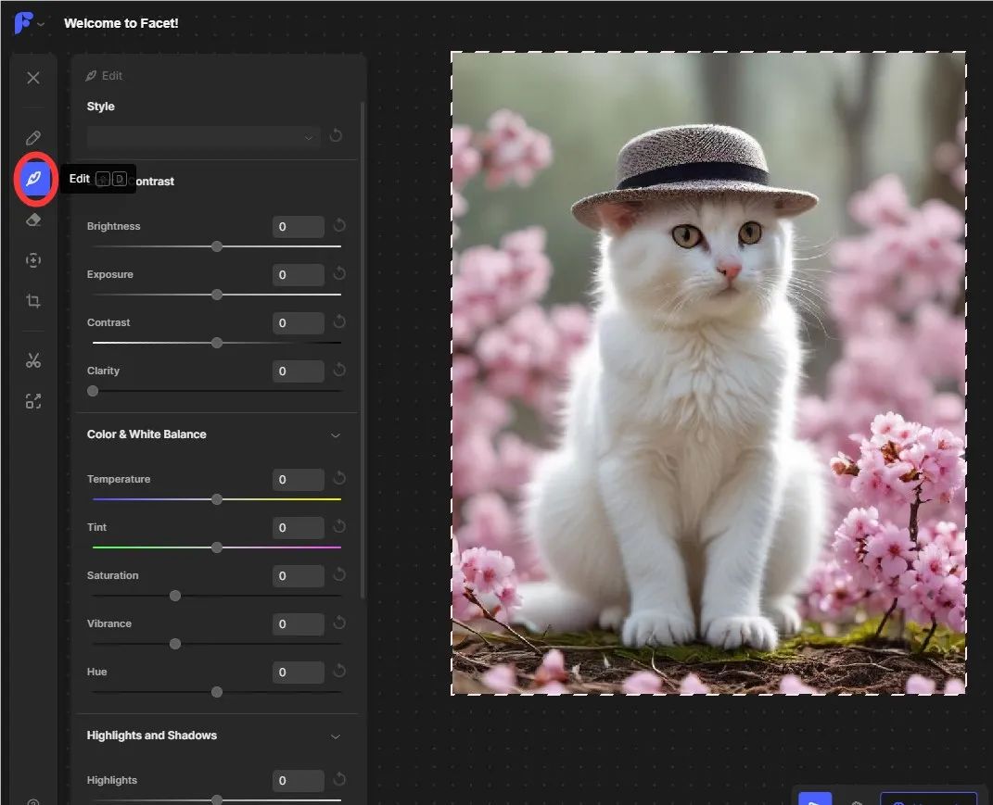Select the Eraser tool
The height and width of the screenshot is (805, 993).
tap(33, 220)
